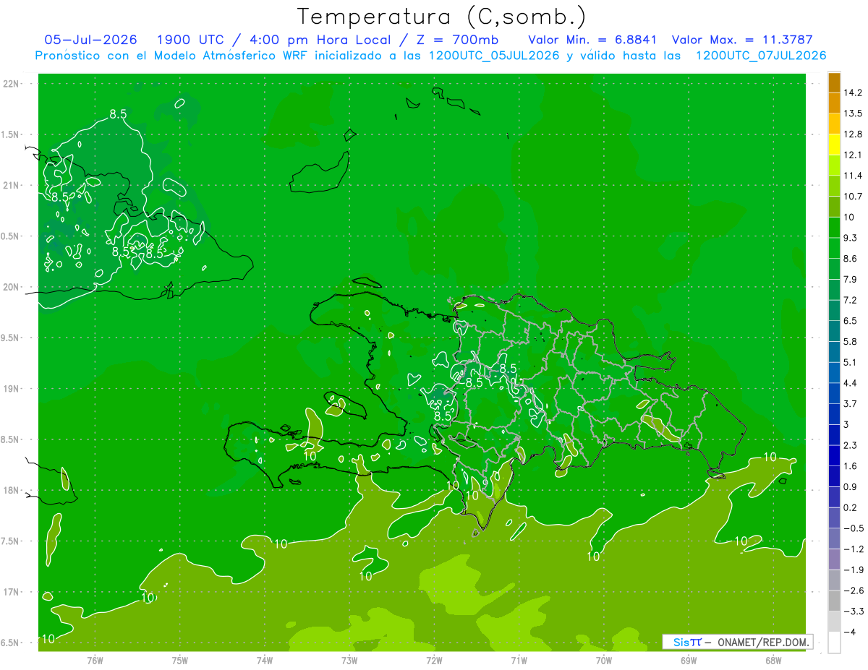Click the "0.9" colorbar value
This screenshot has width=868, height=670.
(851, 486)
